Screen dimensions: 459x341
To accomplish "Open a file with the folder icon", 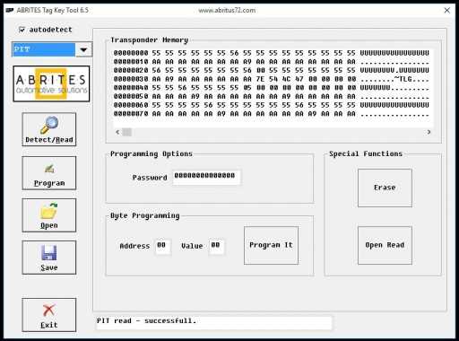I will [49, 215].
